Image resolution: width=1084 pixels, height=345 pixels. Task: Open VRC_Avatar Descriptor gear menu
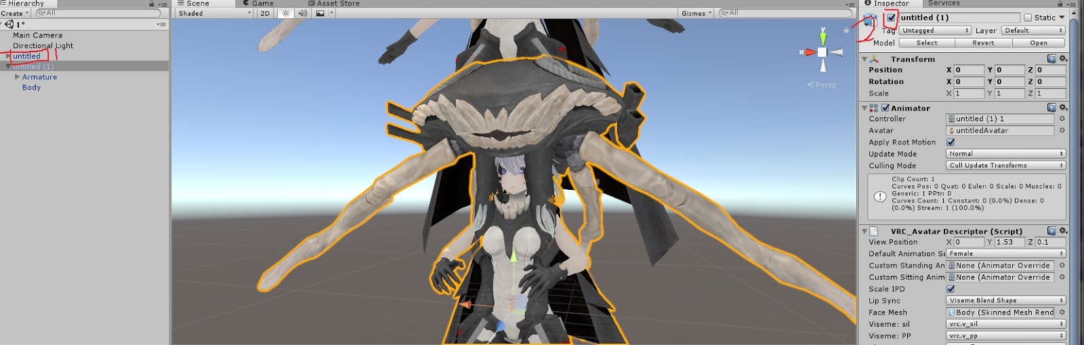pos(1063,231)
